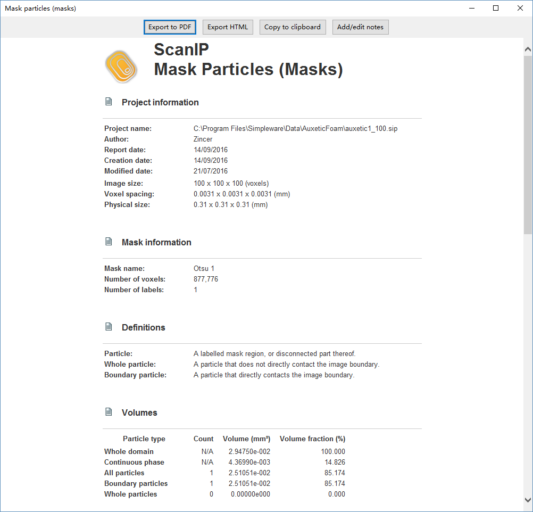Click the Mask information heading
This screenshot has width=533, height=512.
156,242
